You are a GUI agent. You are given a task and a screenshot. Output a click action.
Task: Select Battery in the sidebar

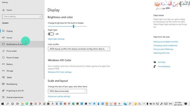[22, 64]
